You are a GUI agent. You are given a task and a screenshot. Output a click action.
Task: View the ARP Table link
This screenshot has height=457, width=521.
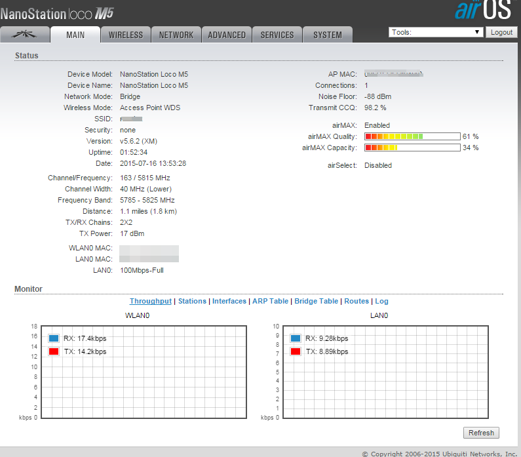pyautogui.click(x=270, y=301)
